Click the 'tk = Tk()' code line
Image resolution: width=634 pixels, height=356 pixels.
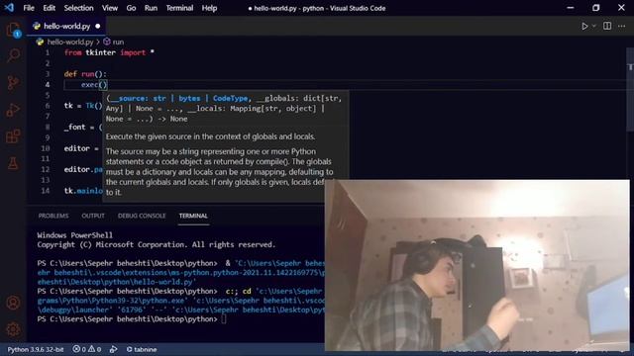pyautogui.click(x=83, y=106)
